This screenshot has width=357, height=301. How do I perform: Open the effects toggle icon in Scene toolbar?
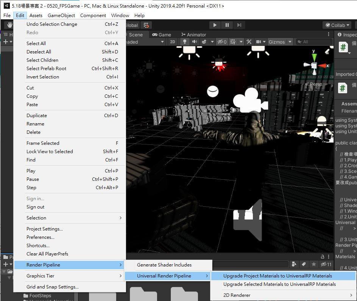click(x=204, y=42)
